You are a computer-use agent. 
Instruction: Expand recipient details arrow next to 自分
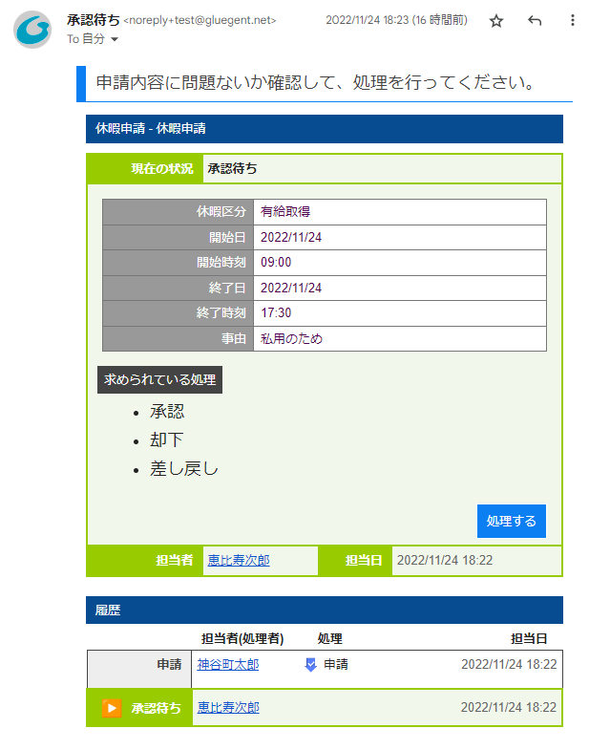(x=115, y=40)
